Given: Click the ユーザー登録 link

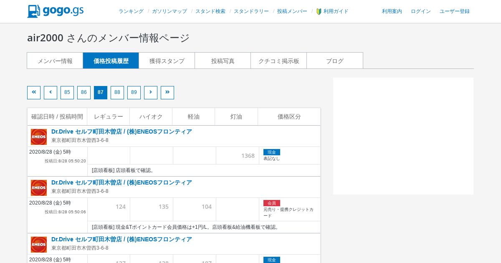Looking at the screenshot, I should 455,12.
